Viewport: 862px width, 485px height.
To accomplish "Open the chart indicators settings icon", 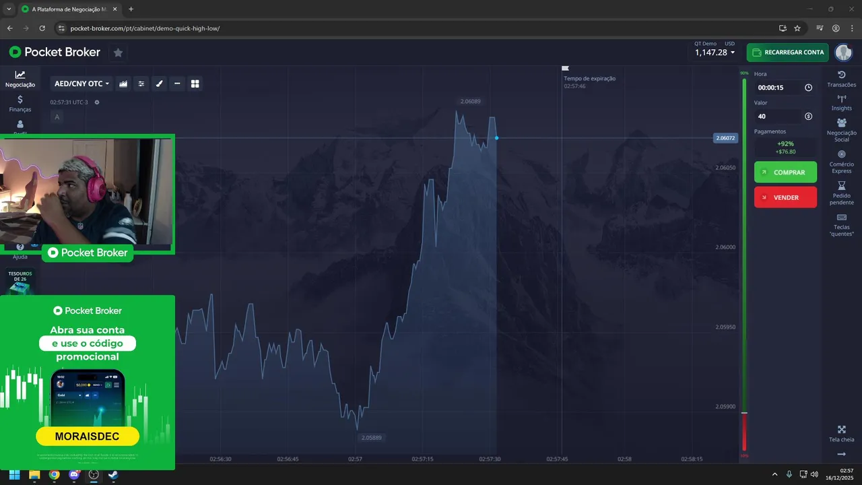I will [x=141, y=84].
